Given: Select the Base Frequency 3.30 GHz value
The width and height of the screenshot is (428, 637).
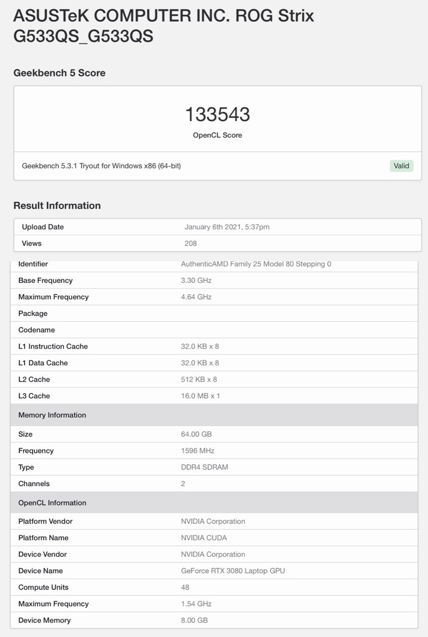Looking at the screenshot, I should point(196,280).
